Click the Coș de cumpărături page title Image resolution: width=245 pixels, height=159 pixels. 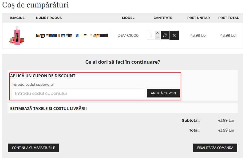(35, 5)
